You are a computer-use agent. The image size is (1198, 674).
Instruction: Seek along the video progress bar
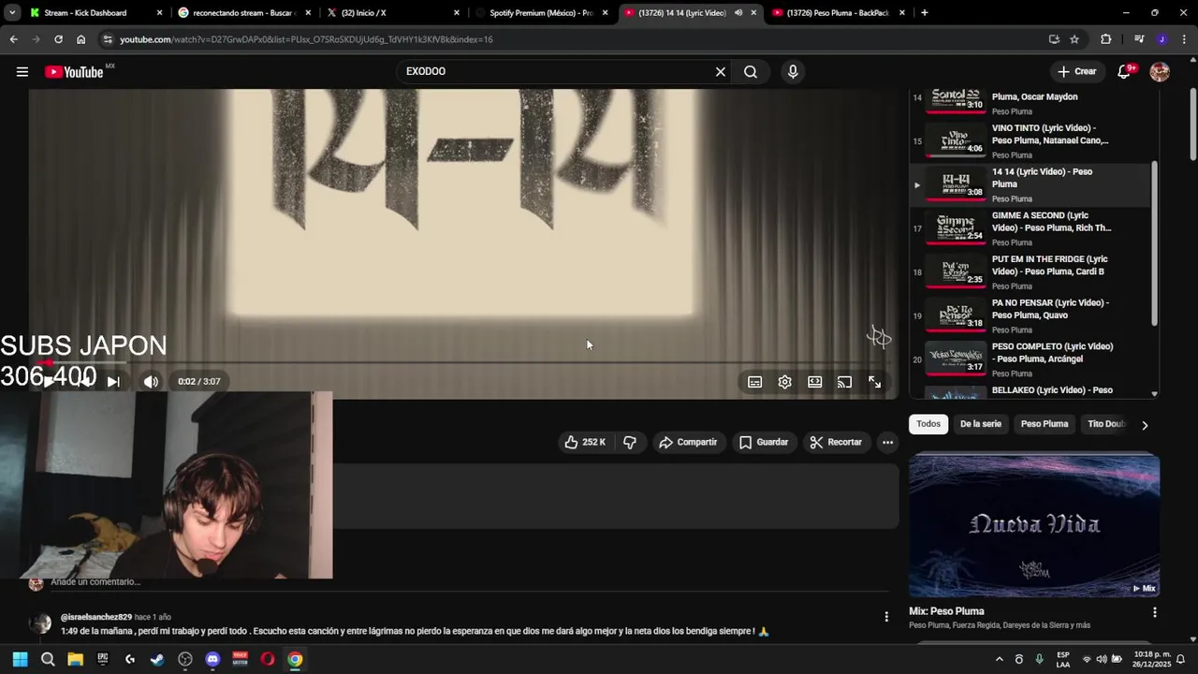[462, 362]
